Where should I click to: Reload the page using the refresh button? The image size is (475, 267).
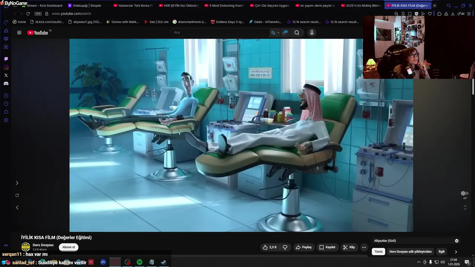(x=28, y=14)
